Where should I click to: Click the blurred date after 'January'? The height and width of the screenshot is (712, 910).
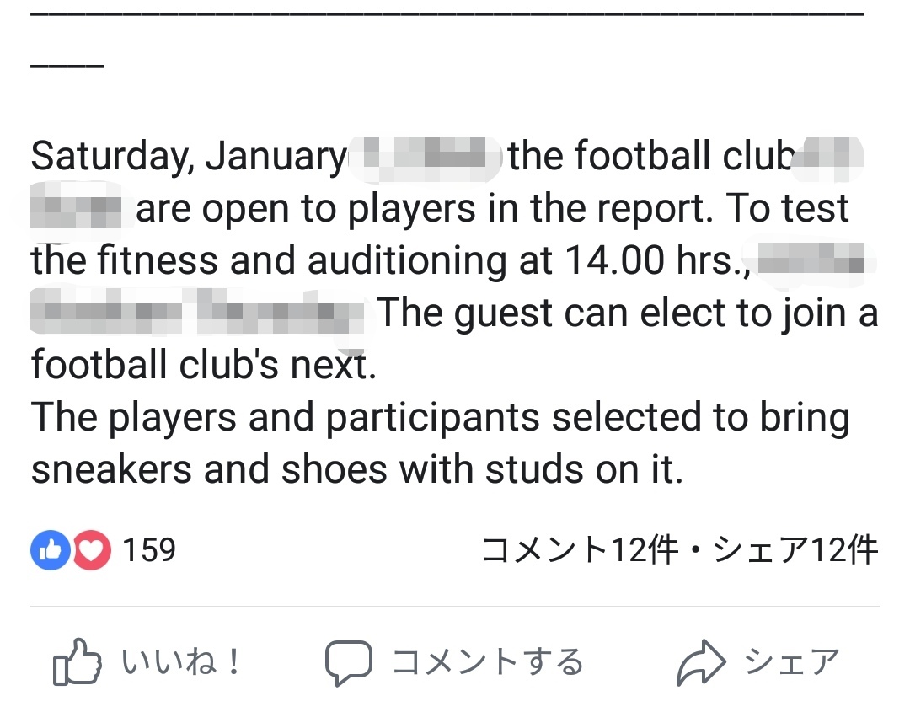point(425,157)
